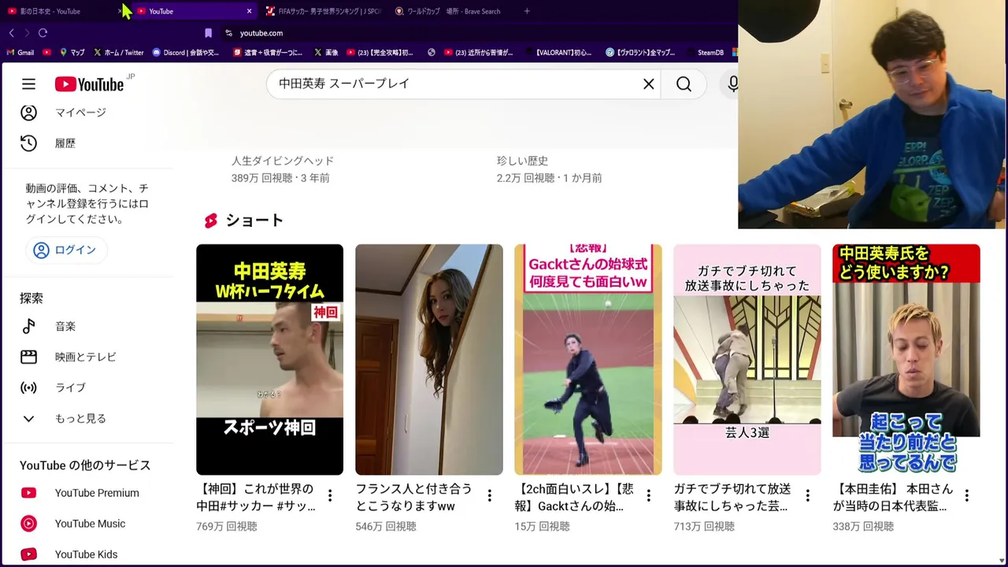Open site settings icon beside URL
Screen dimensions: 1008x567
pos(228,33)
